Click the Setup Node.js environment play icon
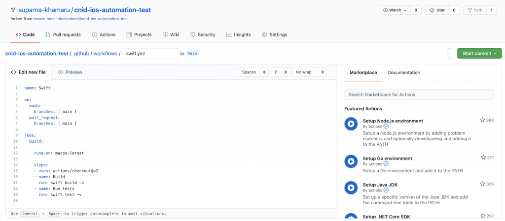The height and width of the screenshot is (221, 505). tap(351, 124)
